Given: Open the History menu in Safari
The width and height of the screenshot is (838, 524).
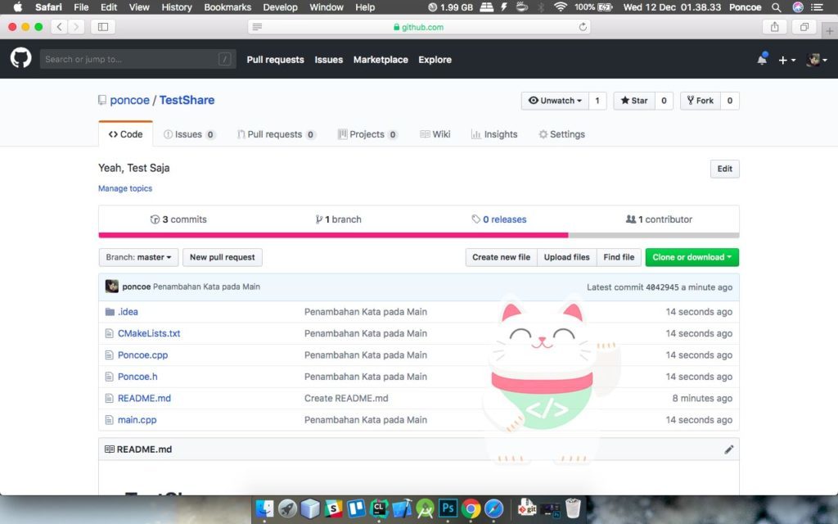Looking at the screenshot, I should 177,7.
